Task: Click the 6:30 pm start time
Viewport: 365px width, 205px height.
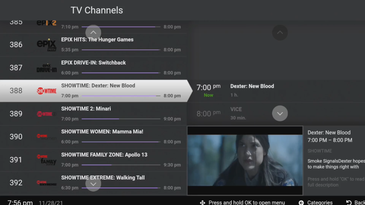Action: (70, 188)
